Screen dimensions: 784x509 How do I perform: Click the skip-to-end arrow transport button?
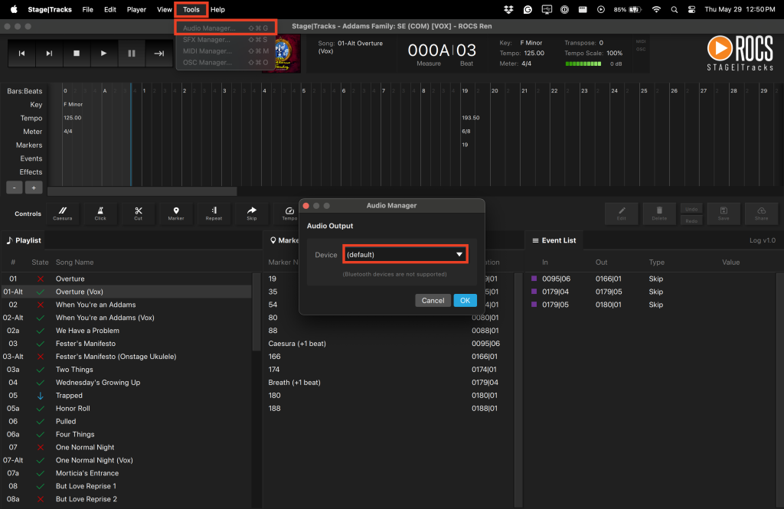coord(159,54)
